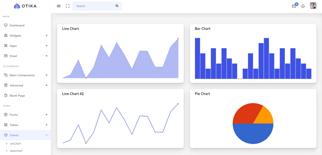322x155 pixels.
Task: Expand the Advanced menu plus sign
Action: pos(46,85)
